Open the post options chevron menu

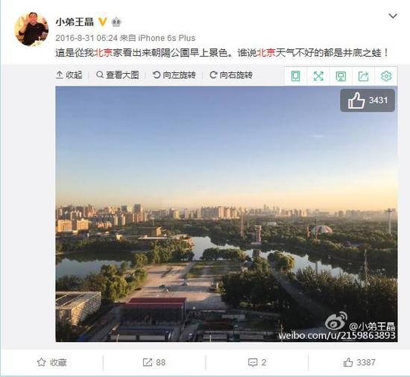pyautogui.click(x=393, y=16)
